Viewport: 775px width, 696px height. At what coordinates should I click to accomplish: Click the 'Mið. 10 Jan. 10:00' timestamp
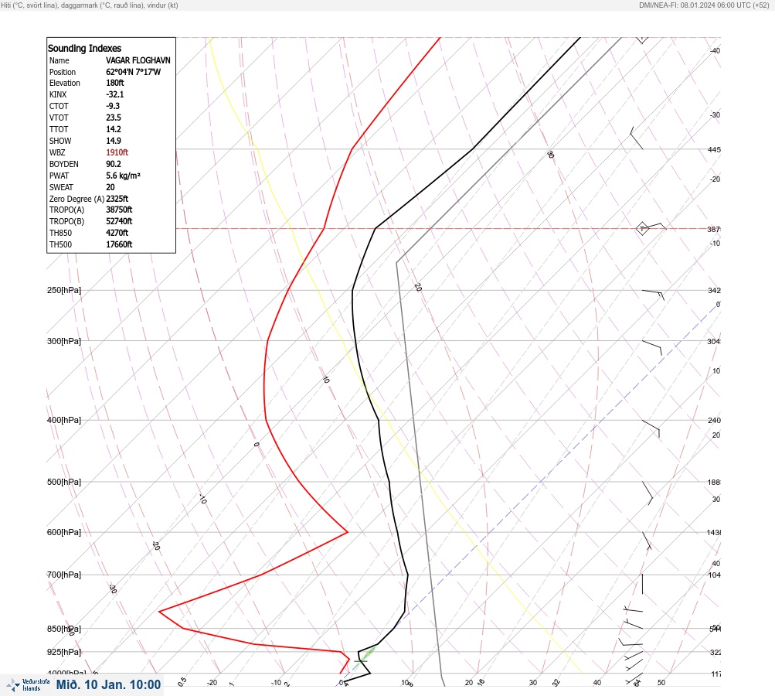pos(108,685)
